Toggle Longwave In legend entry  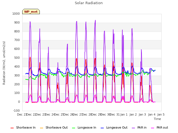click(84, 127)
